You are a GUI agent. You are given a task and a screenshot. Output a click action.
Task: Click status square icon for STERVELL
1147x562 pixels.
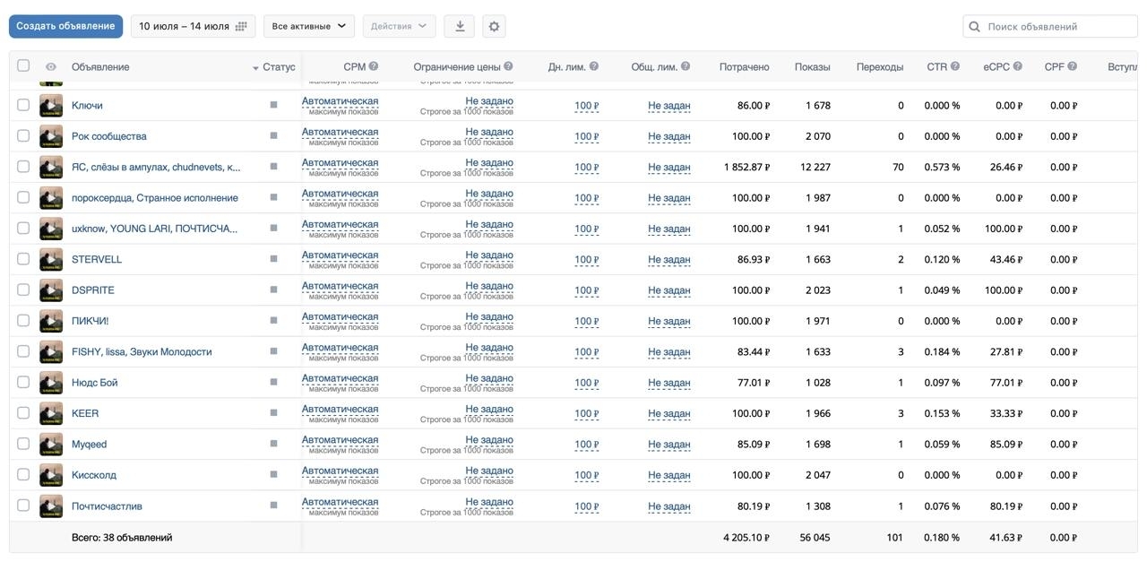(x=273, y=259)
